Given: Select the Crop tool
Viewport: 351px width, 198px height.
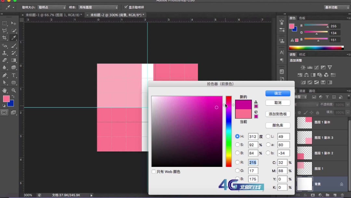Looking at the screenshot, I should [5, 38].
